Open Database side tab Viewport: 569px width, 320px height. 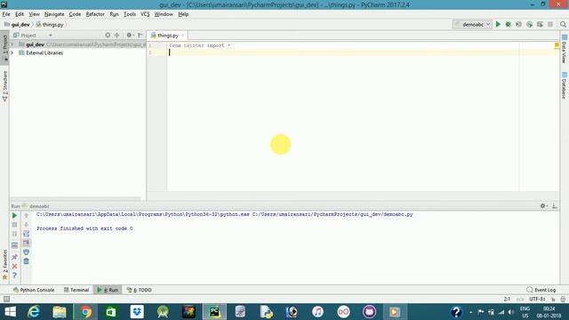tap(565, 85)
